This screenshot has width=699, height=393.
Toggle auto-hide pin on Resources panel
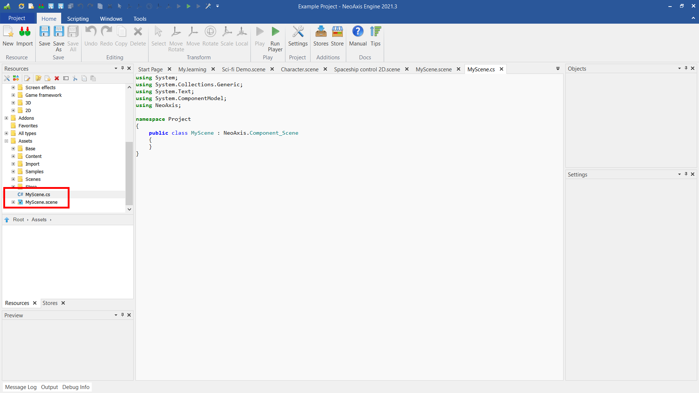click(122, 68)
